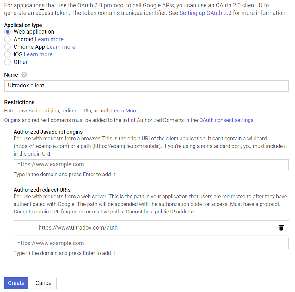
Task: Focus the Authorized redirect URIs input field
Action: [x=151, y=244]
